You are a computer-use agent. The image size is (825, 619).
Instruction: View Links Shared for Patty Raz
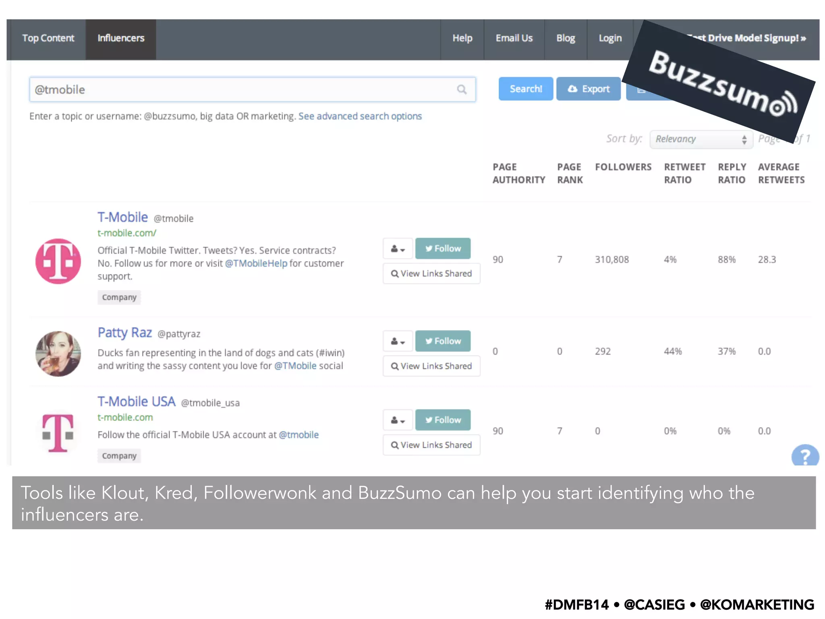(x=431, y=366)
